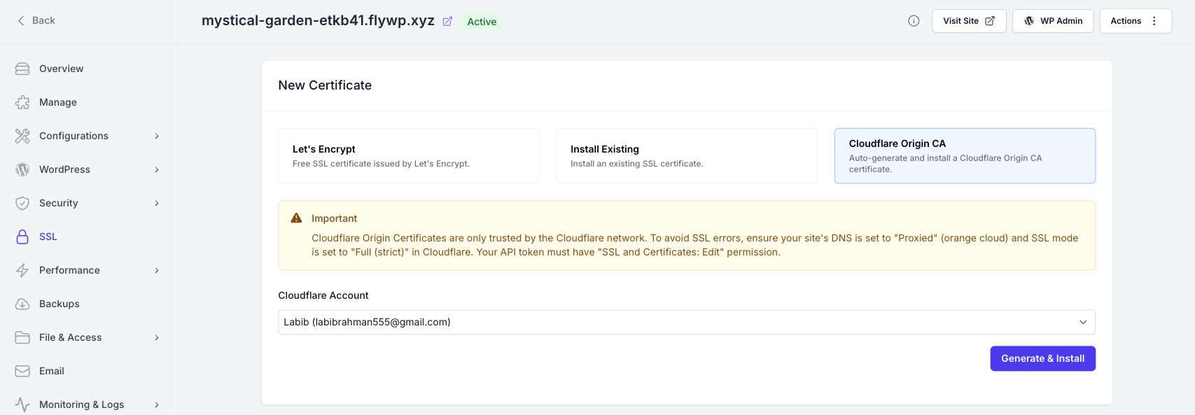Click the Configurations tools icon
1195x415 pixels.
click(x=22, y=136)
